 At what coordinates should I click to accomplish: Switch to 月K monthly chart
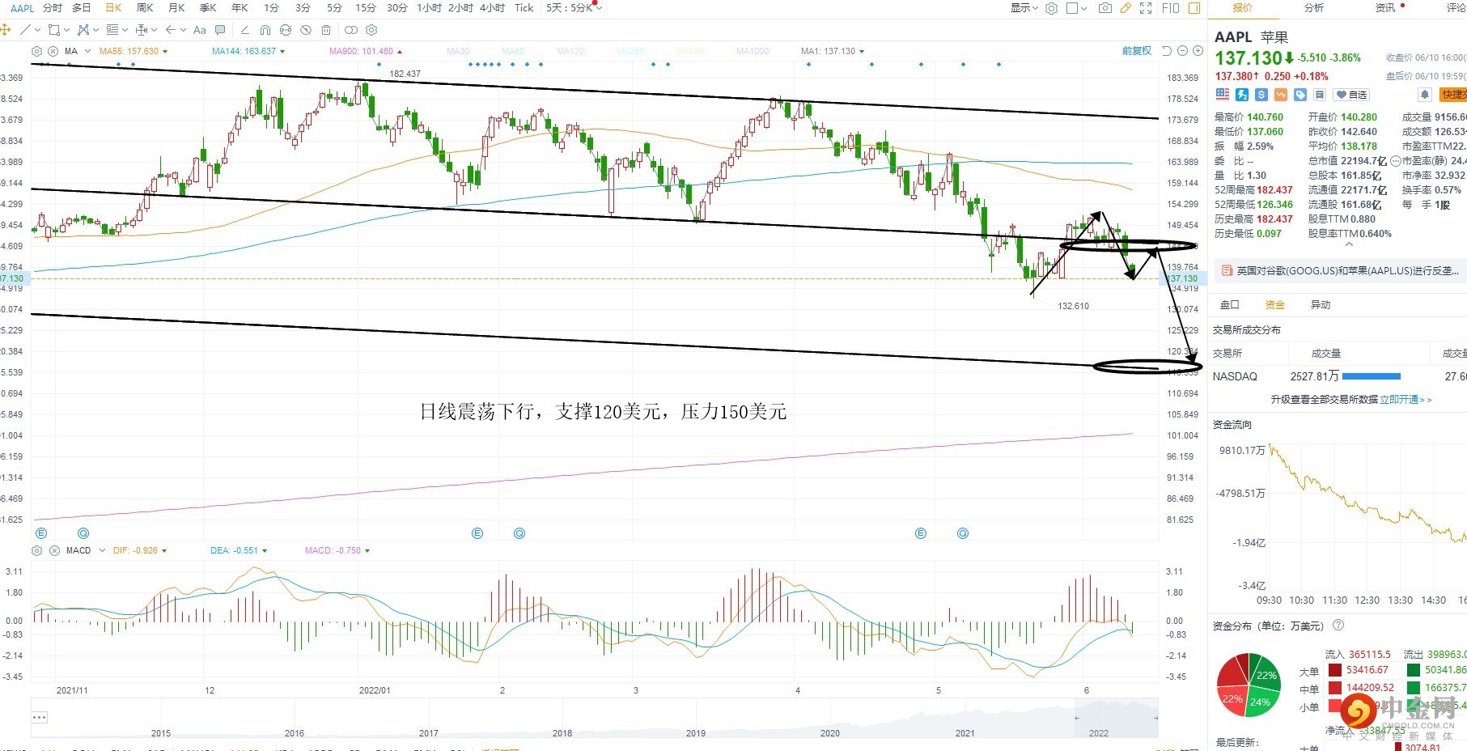click(x=176, y=8)
